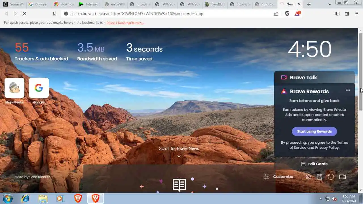Click the muted volume tray icon
Screen dimensions: 363x204
click(334, 199)
